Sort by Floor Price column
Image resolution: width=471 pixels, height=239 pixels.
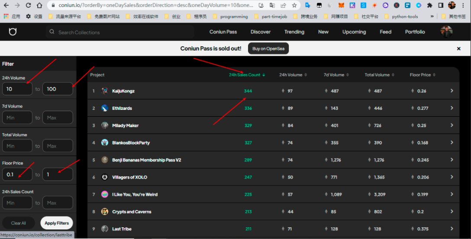coord(422,75)
